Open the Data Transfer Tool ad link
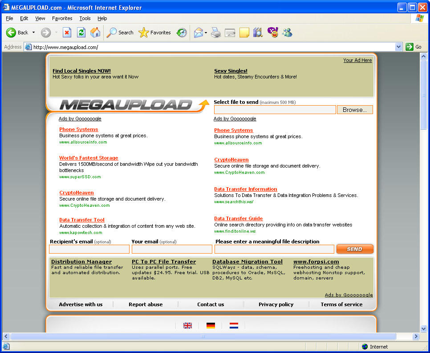Image resolution: width=430 pixels, height=353 pixels. 82,220
